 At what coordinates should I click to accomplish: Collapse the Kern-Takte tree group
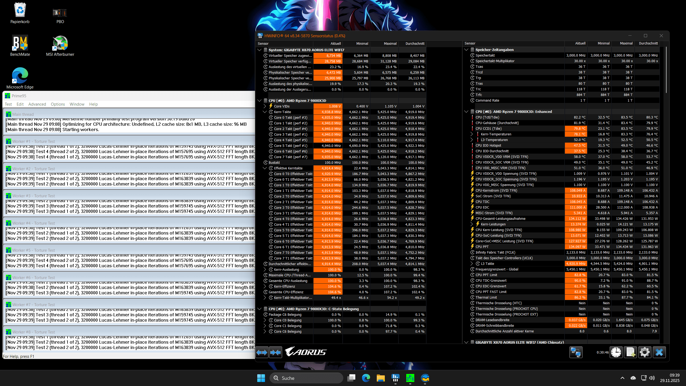click(265, 112)
